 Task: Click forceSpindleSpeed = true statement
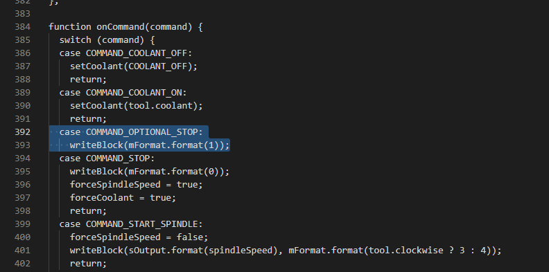pos(136,185)
